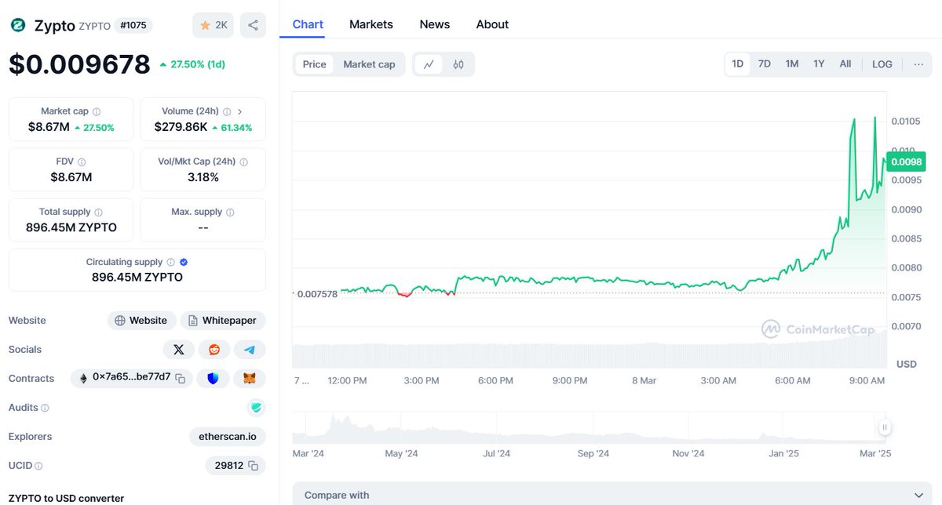Show FDV info icon

click(x=81, y=162)
